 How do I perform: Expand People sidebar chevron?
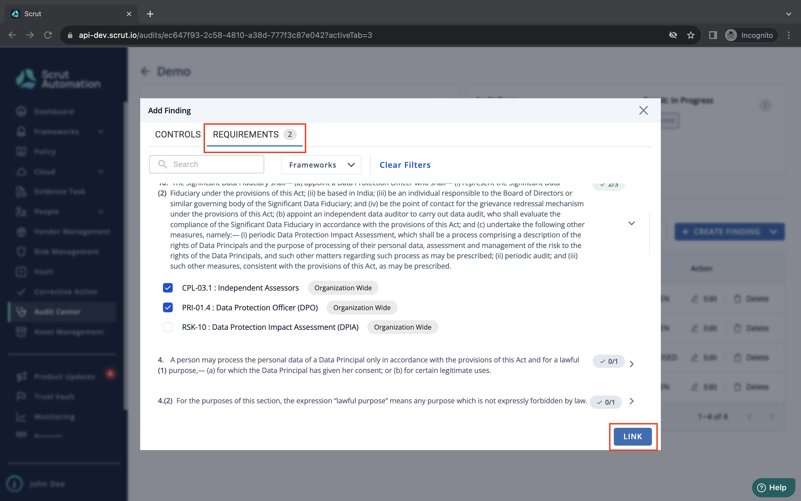coord(101,212)
